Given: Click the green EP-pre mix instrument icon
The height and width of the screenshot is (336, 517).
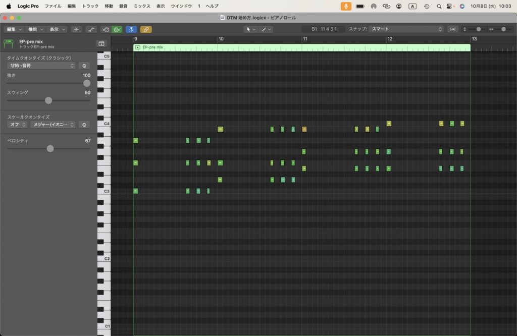Looking at the screenshot, I should pos(8,44).
